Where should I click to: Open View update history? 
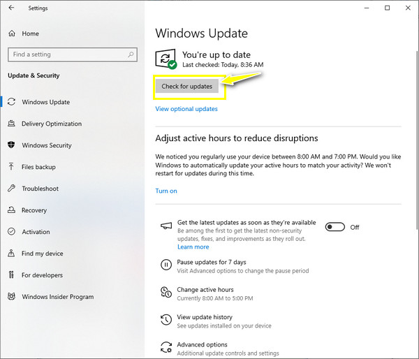click(x=205, y=317)
